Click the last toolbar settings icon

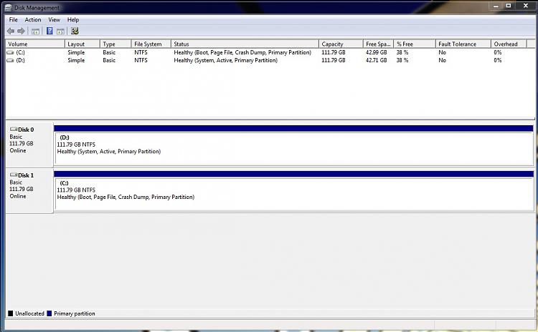pos(75,31)
